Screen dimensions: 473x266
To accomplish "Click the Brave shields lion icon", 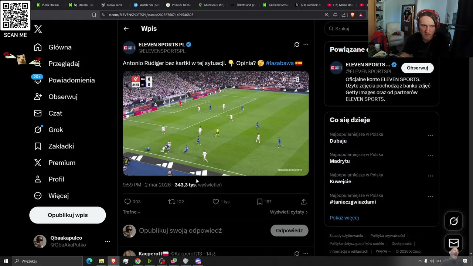I will [352, 15].
